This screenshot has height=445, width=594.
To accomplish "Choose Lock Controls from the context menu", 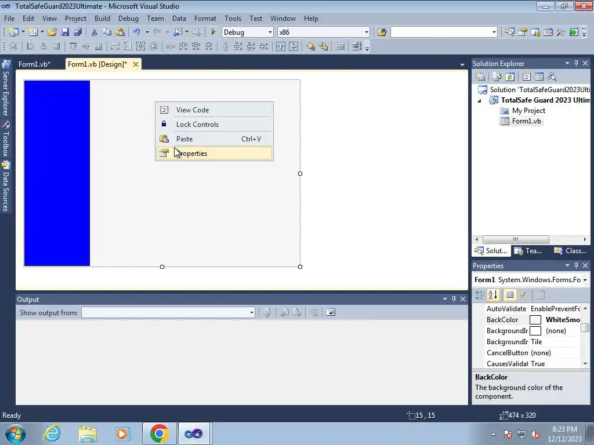I will pyautogui.click(x=215, y=124).
